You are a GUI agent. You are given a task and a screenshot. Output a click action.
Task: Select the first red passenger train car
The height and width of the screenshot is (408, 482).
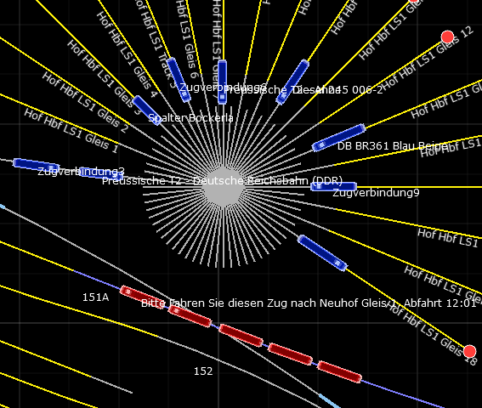coord(142,297)
